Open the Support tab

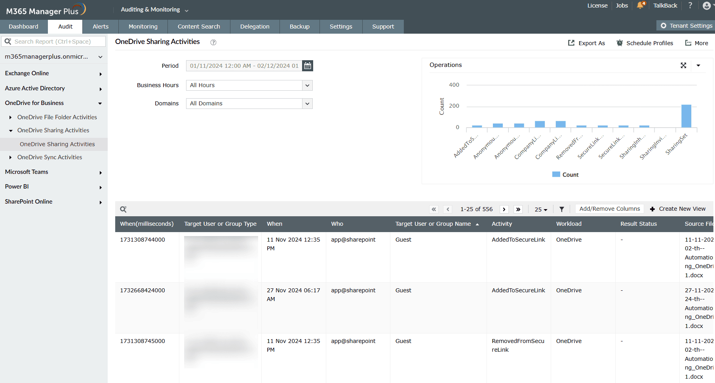pos(383,27)
